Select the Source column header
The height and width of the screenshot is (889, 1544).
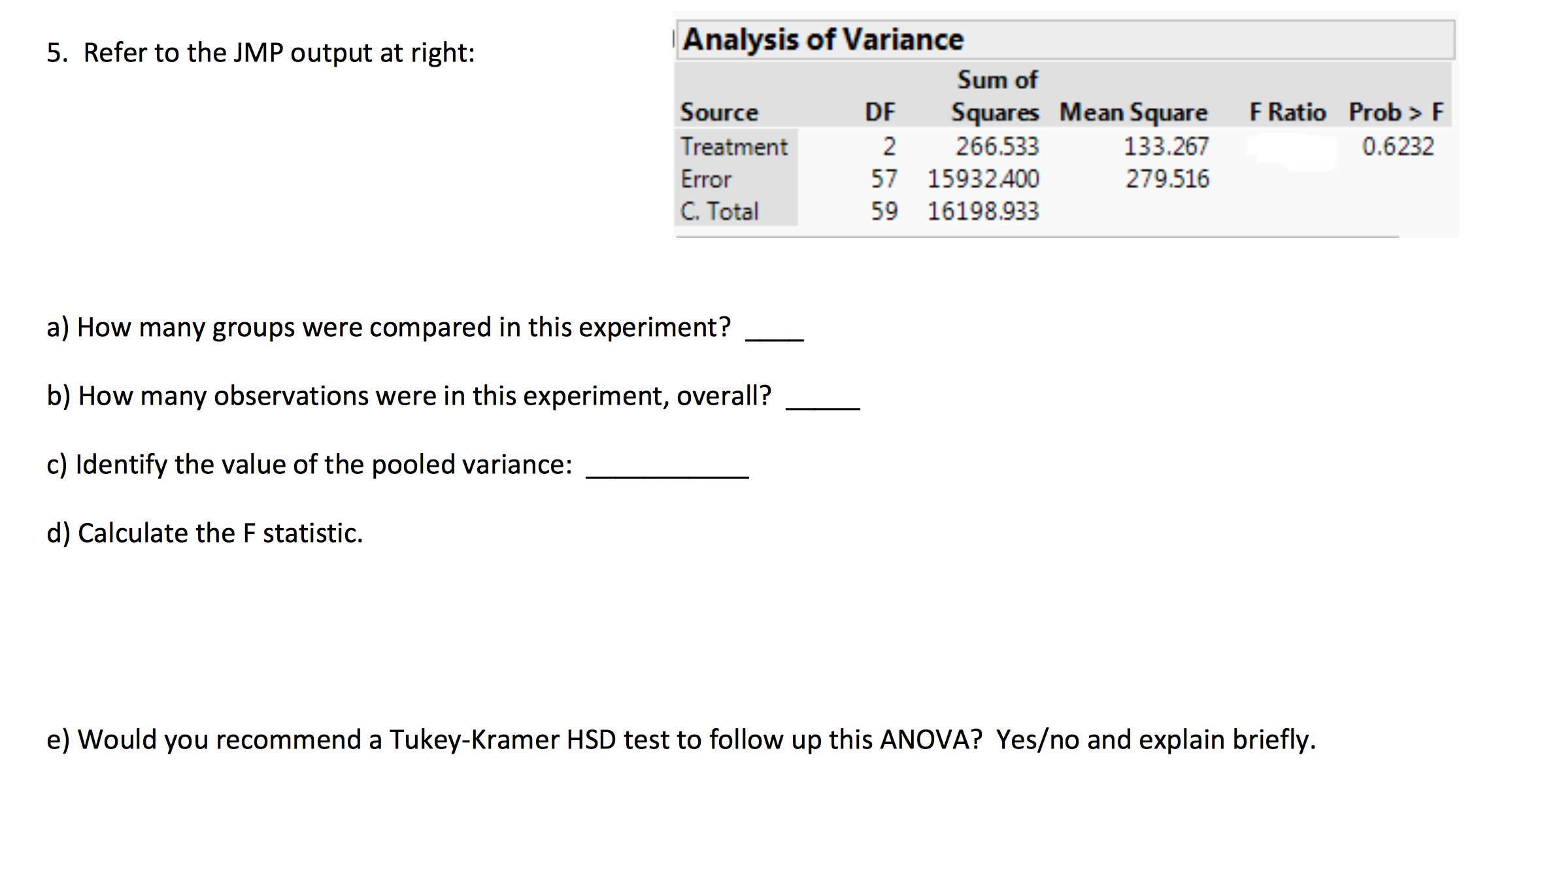719,112
